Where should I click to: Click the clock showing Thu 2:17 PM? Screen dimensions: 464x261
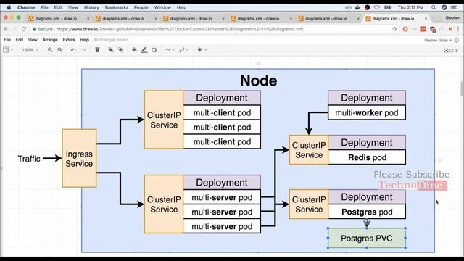(x=410, y=7)
